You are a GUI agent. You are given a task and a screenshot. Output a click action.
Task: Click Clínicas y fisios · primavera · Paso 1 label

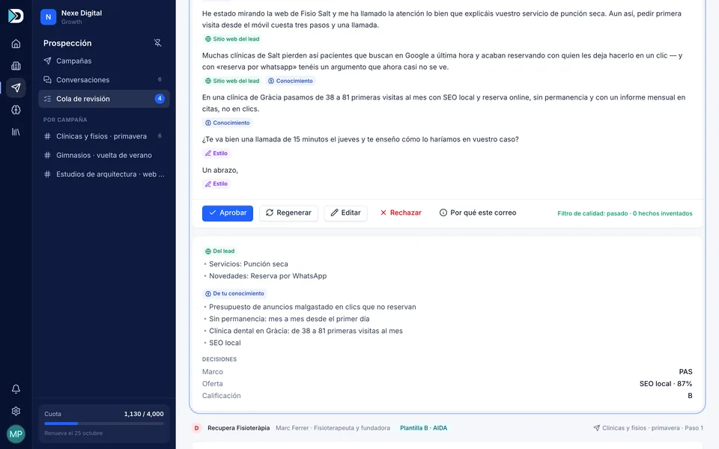pos(648,428)
